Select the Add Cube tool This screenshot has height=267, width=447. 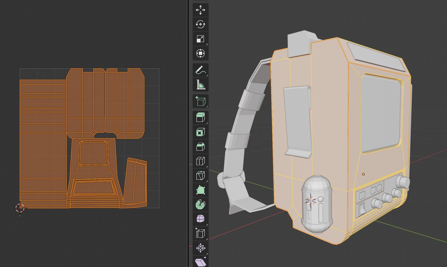(x=200, y=101)
